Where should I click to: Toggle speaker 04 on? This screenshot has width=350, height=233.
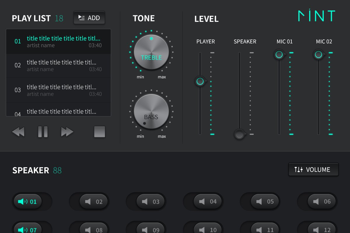click(x=203, y=202)
